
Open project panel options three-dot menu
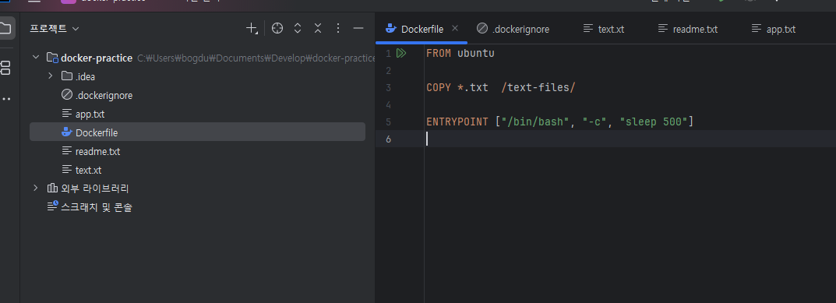[x=338, y=28]
